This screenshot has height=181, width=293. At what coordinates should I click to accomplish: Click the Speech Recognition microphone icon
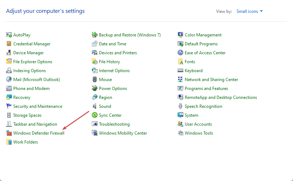[180, 106]
